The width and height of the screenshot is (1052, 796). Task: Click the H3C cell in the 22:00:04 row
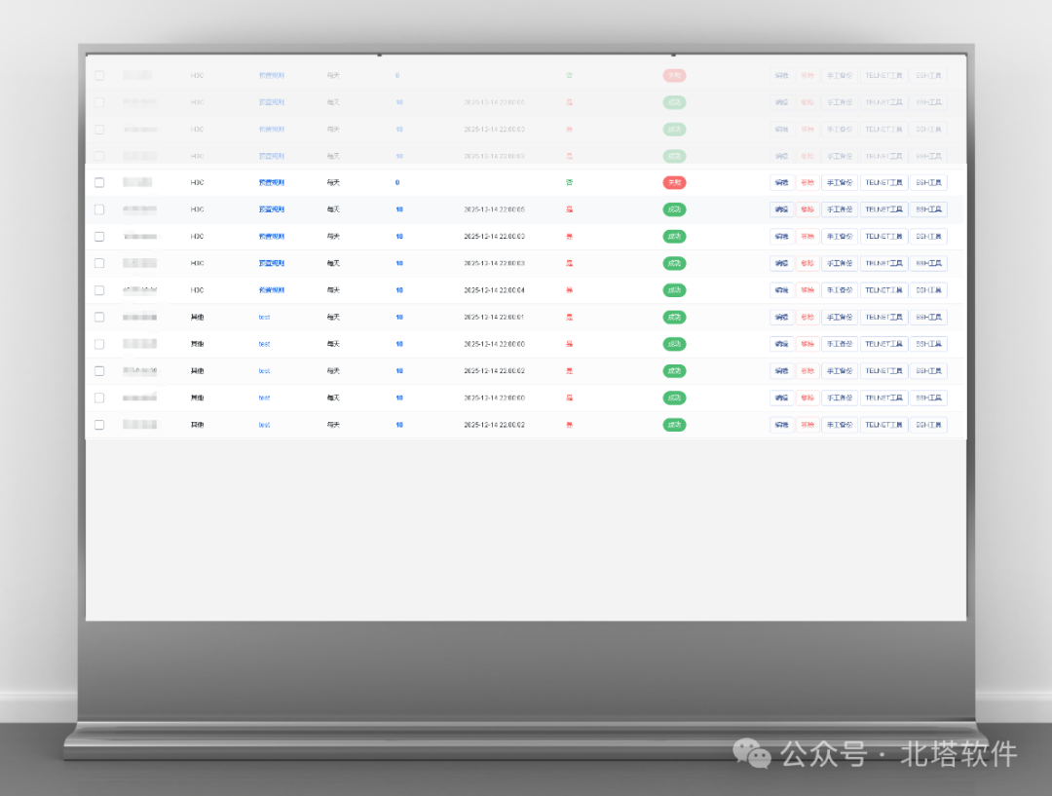pyautogui.click(x=197, y=290)
